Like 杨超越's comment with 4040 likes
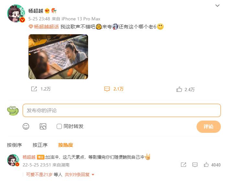Screen dimensions: 227x181 (206, 165)
